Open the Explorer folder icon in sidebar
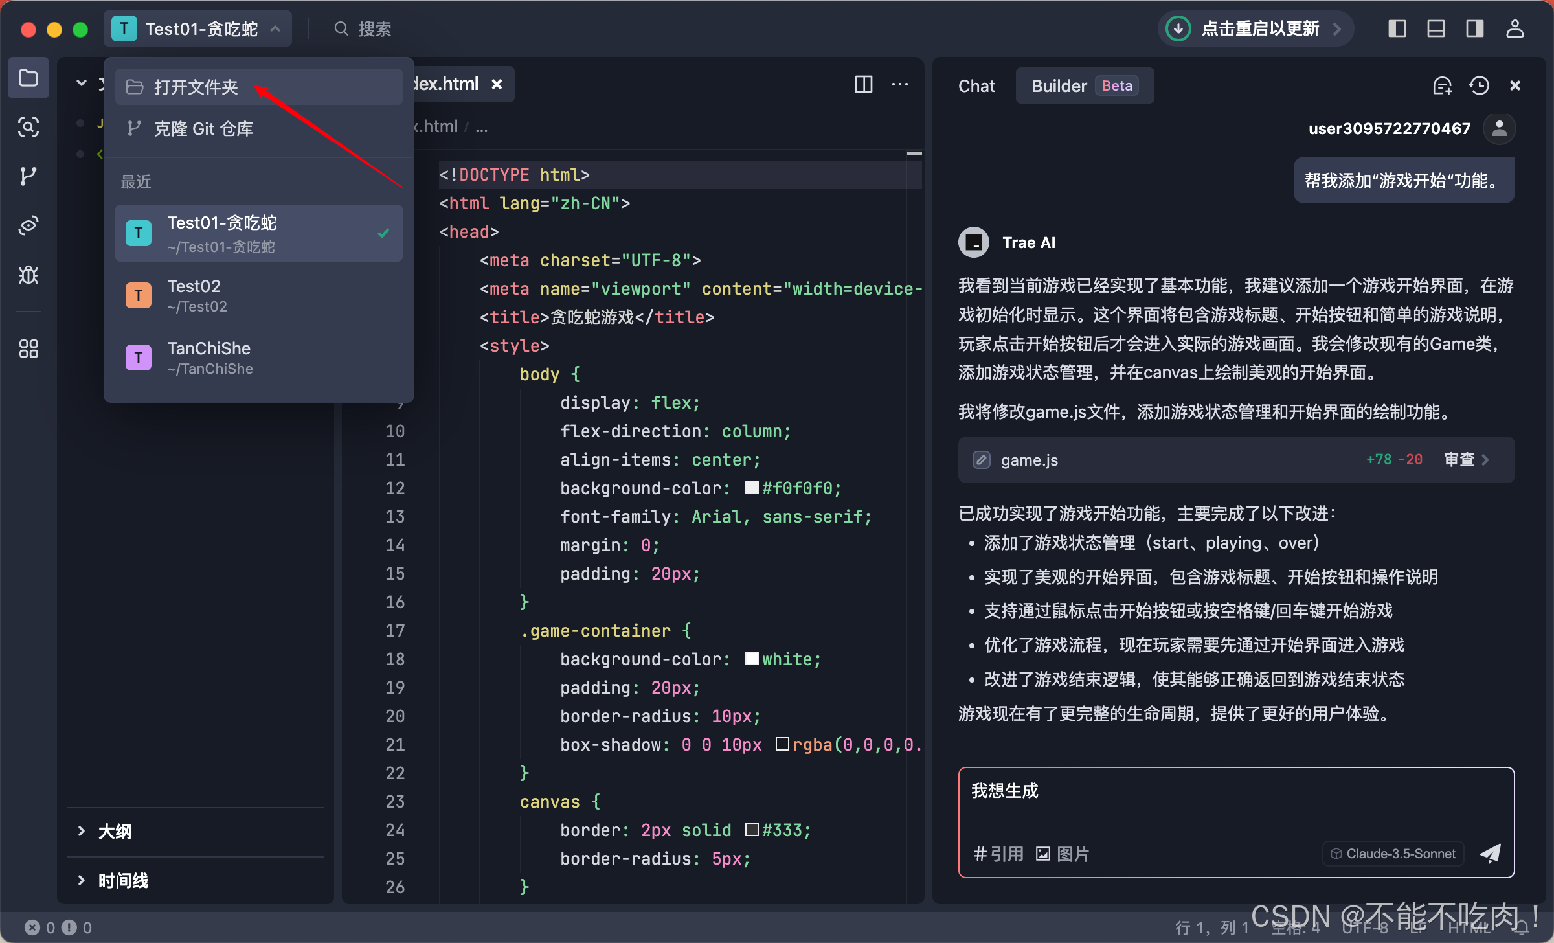Viewport: 1554px width, 943px height. tap(28, 78)
